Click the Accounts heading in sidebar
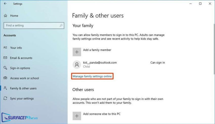This screenshot has height=124, width=215. tap(10, 35)
